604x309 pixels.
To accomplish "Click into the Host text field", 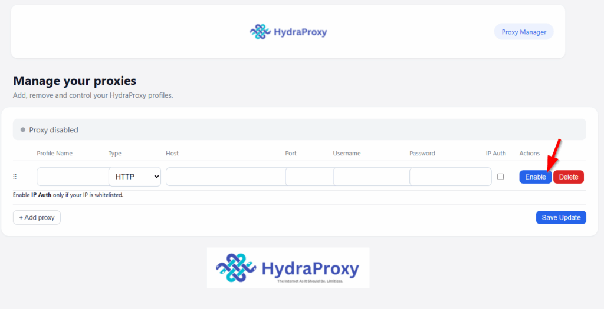I will 225,177.
